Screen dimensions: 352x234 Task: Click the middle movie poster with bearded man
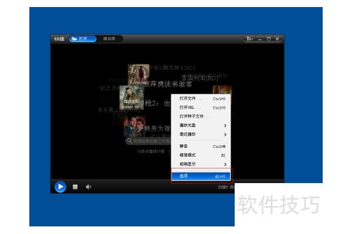point(131,98)
